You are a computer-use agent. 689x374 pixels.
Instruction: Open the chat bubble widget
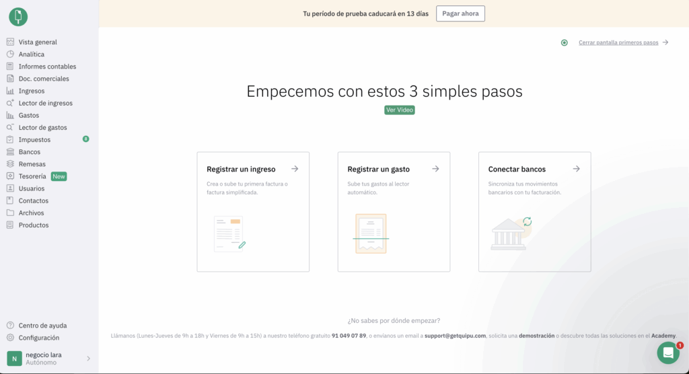coord(668,352)
